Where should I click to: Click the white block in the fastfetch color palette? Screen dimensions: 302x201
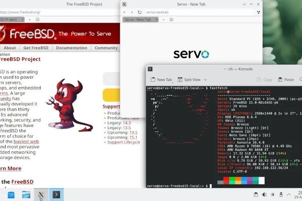(x=262, y=181)
